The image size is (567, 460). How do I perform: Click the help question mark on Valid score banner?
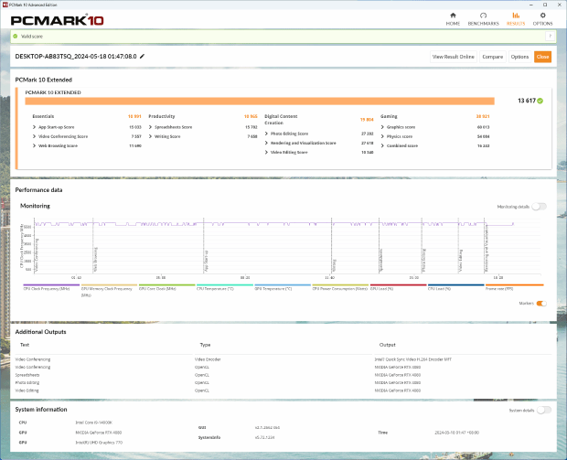tap(550, 36)
